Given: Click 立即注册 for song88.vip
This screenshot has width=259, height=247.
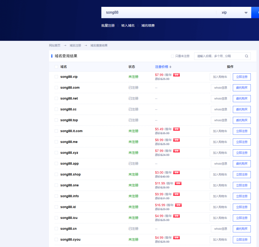Looking at the screenshot, I should 242,77.
